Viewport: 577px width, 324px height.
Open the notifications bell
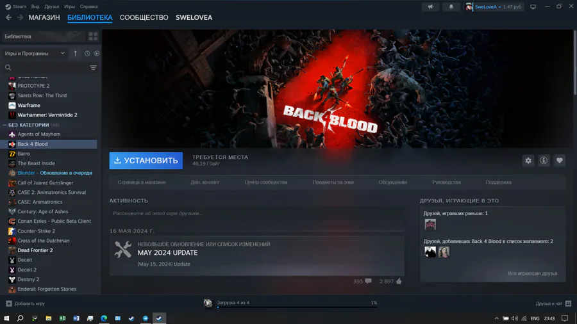(x=451, y=6)
